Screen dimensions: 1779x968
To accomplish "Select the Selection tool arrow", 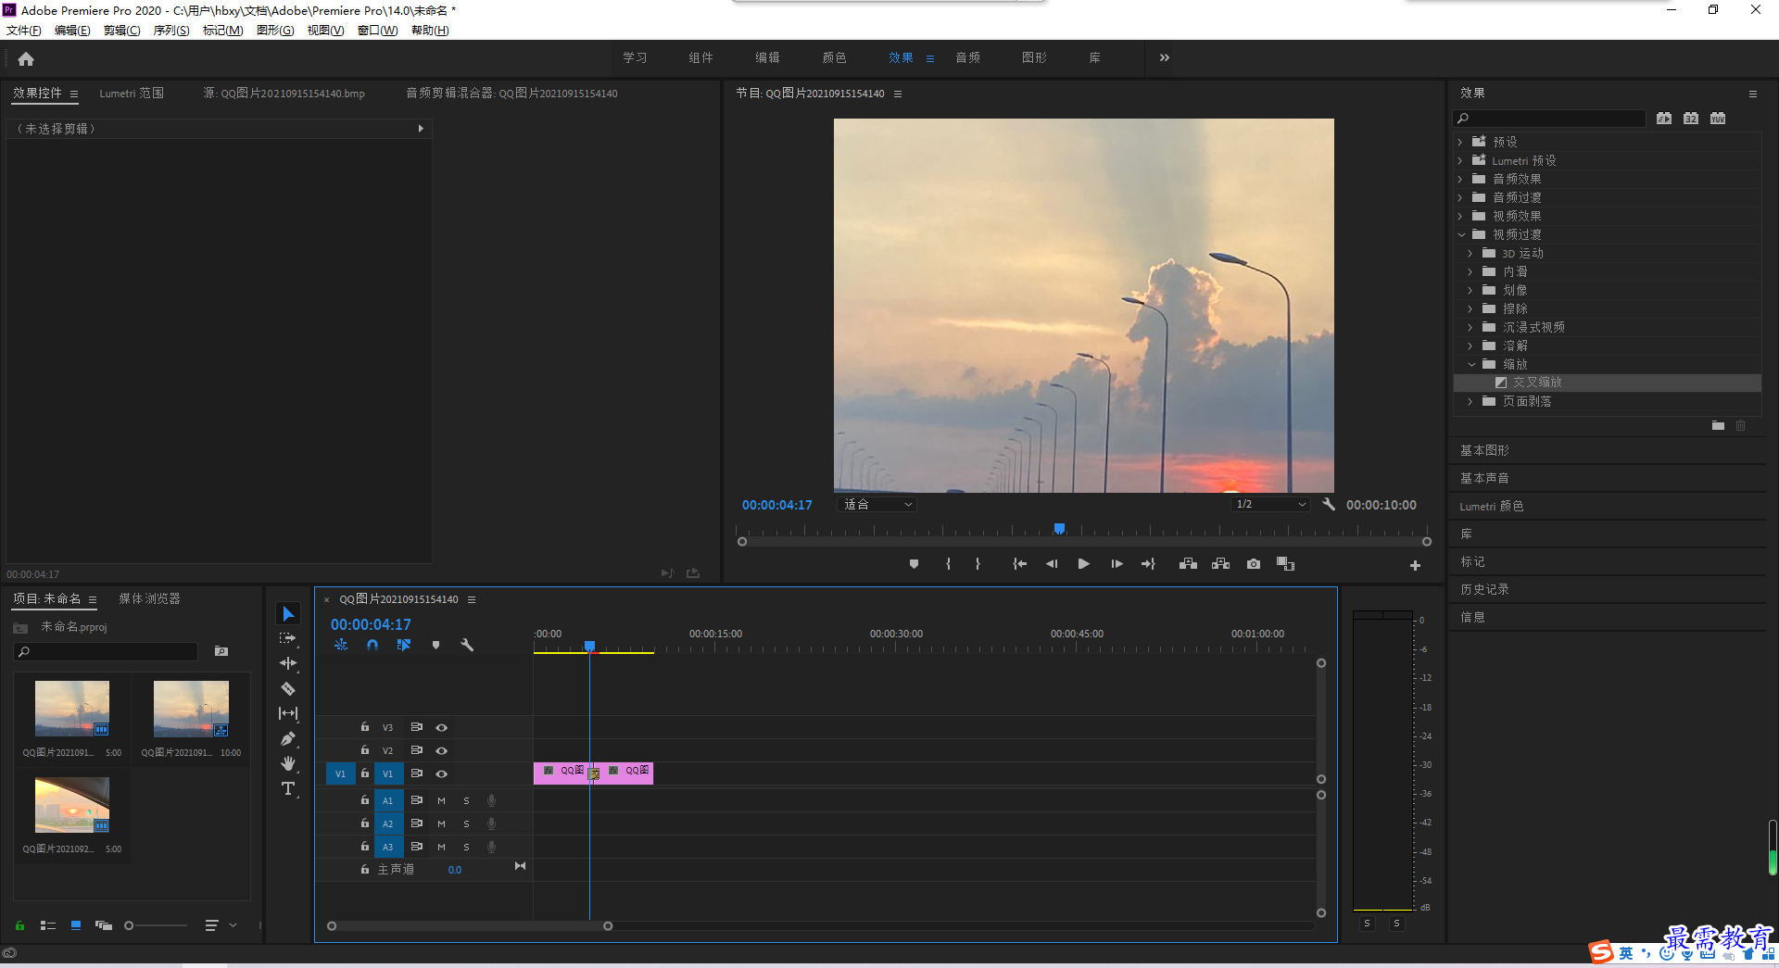I will pyautogui.click(x=288, y=614).
